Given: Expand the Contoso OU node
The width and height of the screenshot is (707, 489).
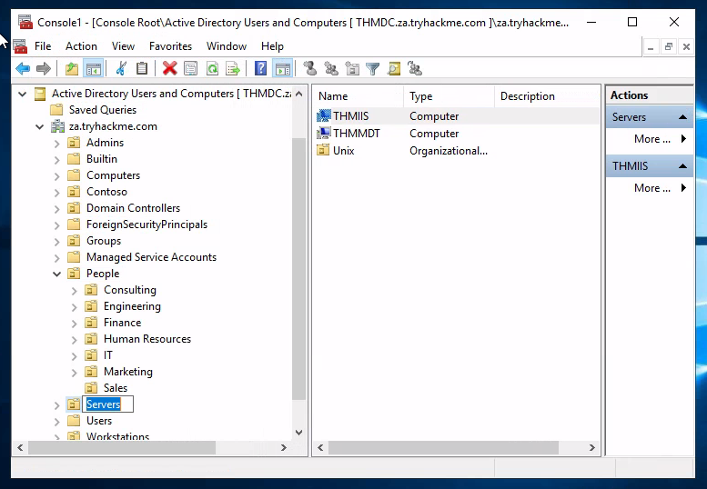Looking at the screenshot, I should click(56, 193).
